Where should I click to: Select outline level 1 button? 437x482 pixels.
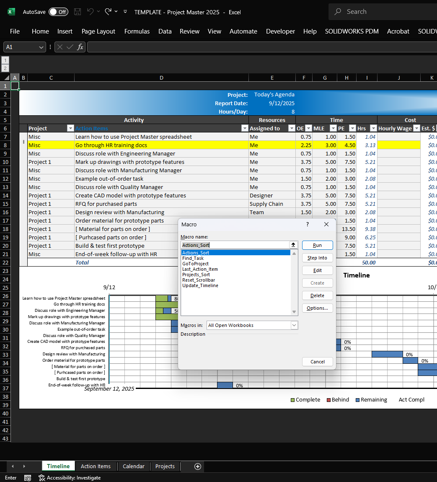(x=5, y=60)
